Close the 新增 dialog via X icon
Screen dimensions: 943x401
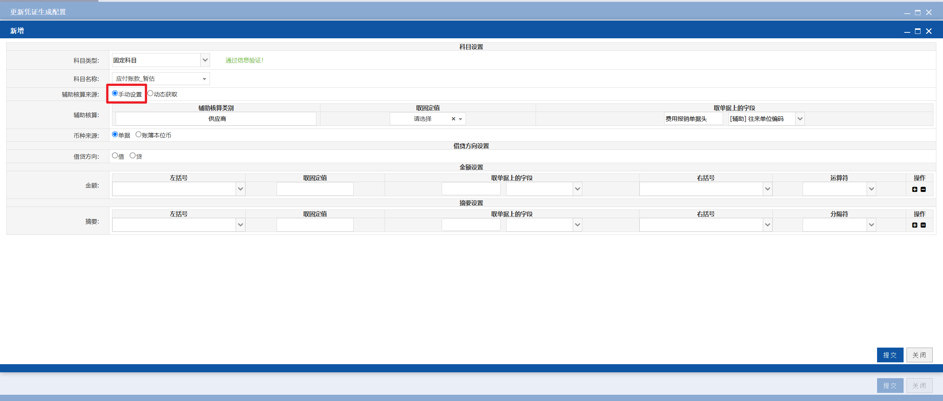929,31
